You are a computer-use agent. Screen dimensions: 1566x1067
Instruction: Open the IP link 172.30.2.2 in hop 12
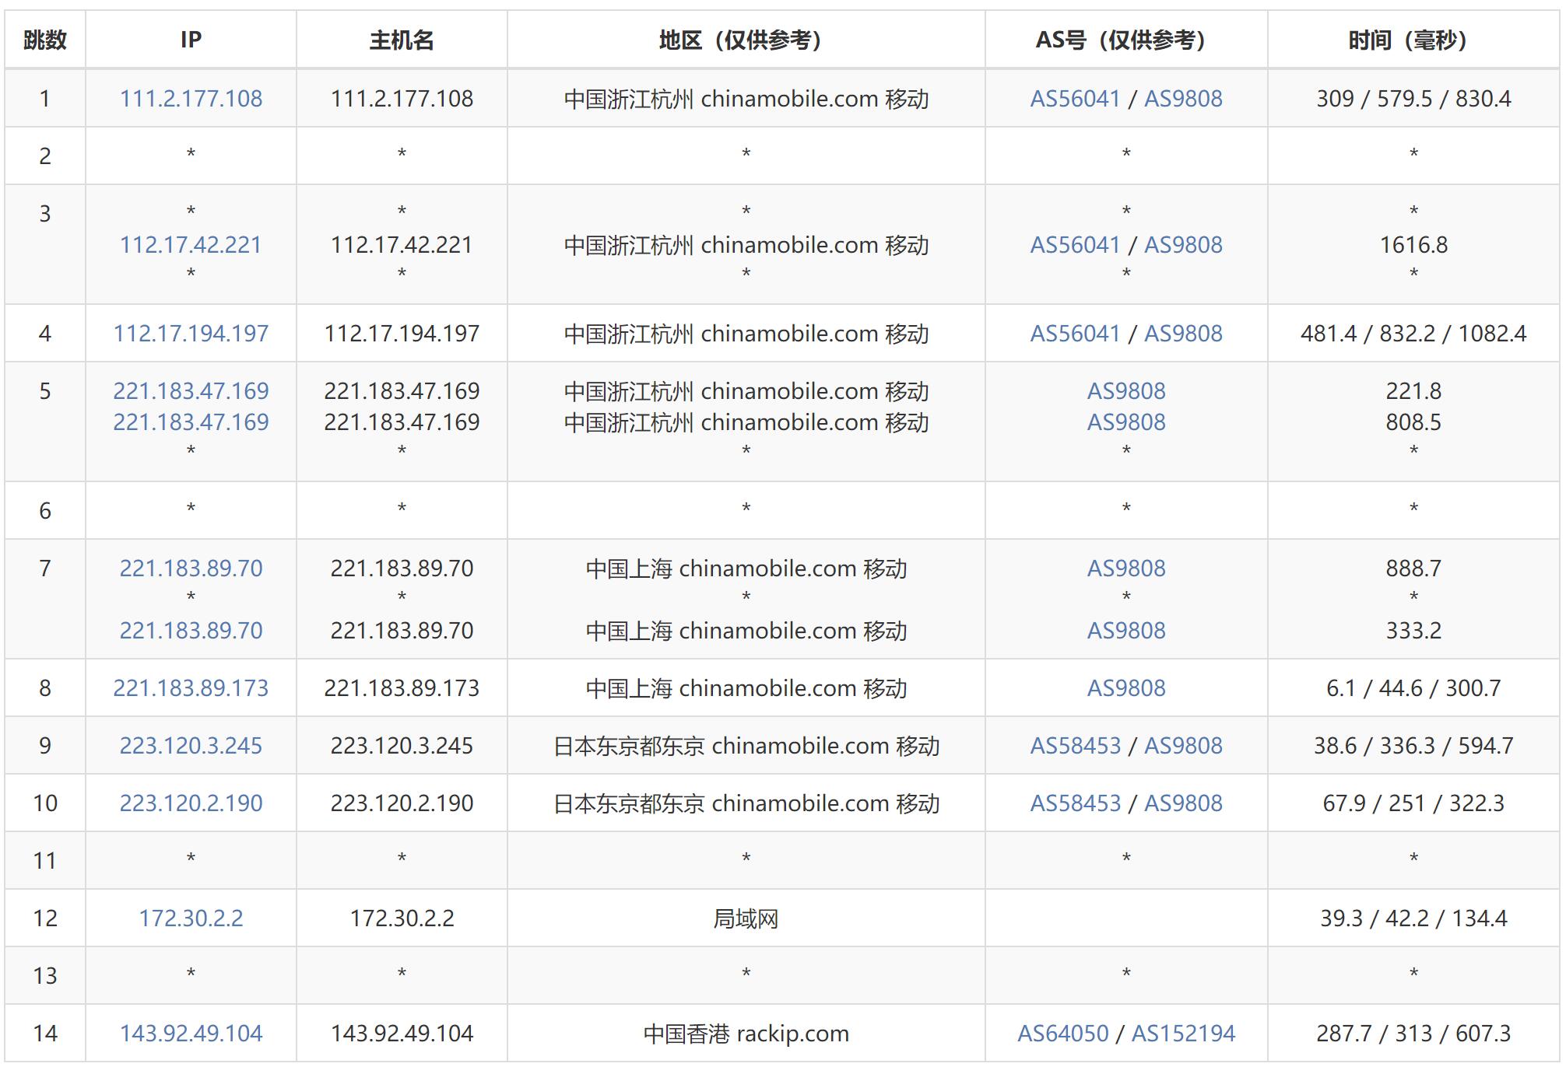191,918
